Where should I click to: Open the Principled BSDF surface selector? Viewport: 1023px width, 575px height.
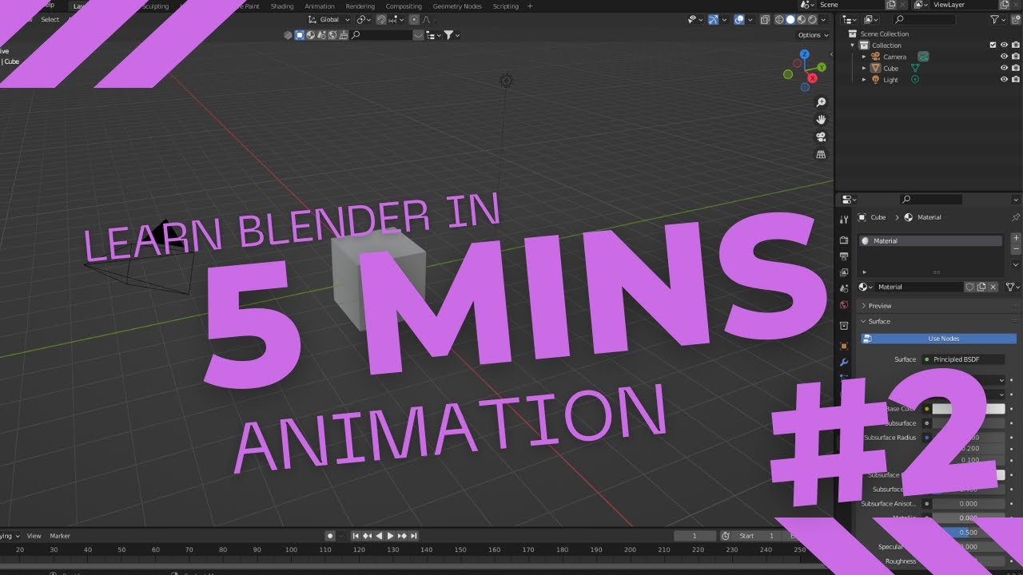[x=963, y=359]
